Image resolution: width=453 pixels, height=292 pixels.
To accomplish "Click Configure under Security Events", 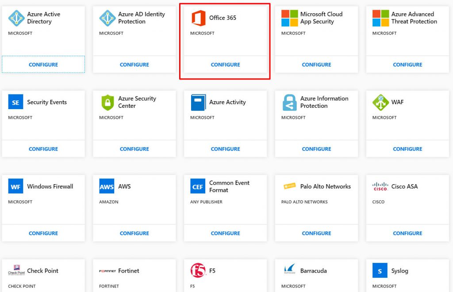I will [43, 148].
